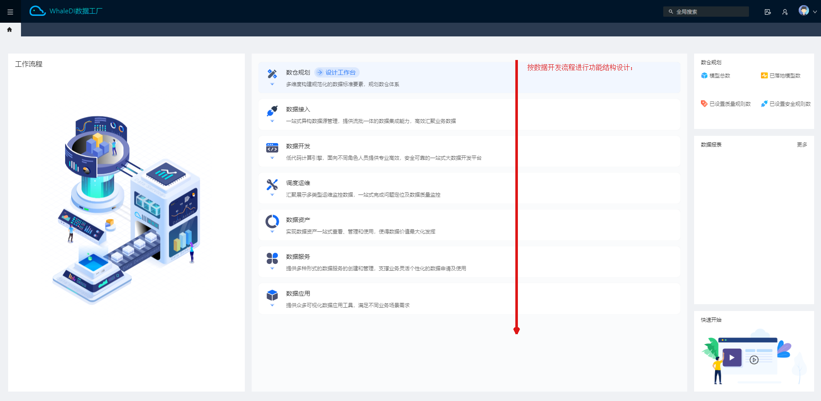Click the 数仓规划 pencil-ruler icon
This screenshot has width=821, height=401.
(272, 74)
